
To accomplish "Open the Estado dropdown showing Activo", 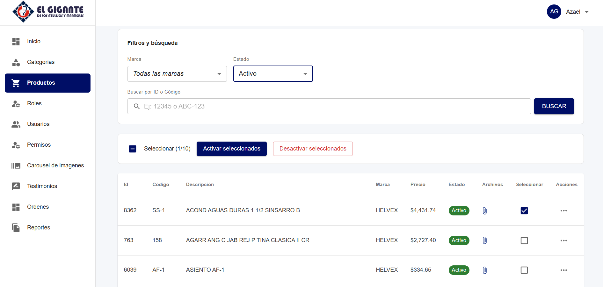I will [x=273, y=73].
